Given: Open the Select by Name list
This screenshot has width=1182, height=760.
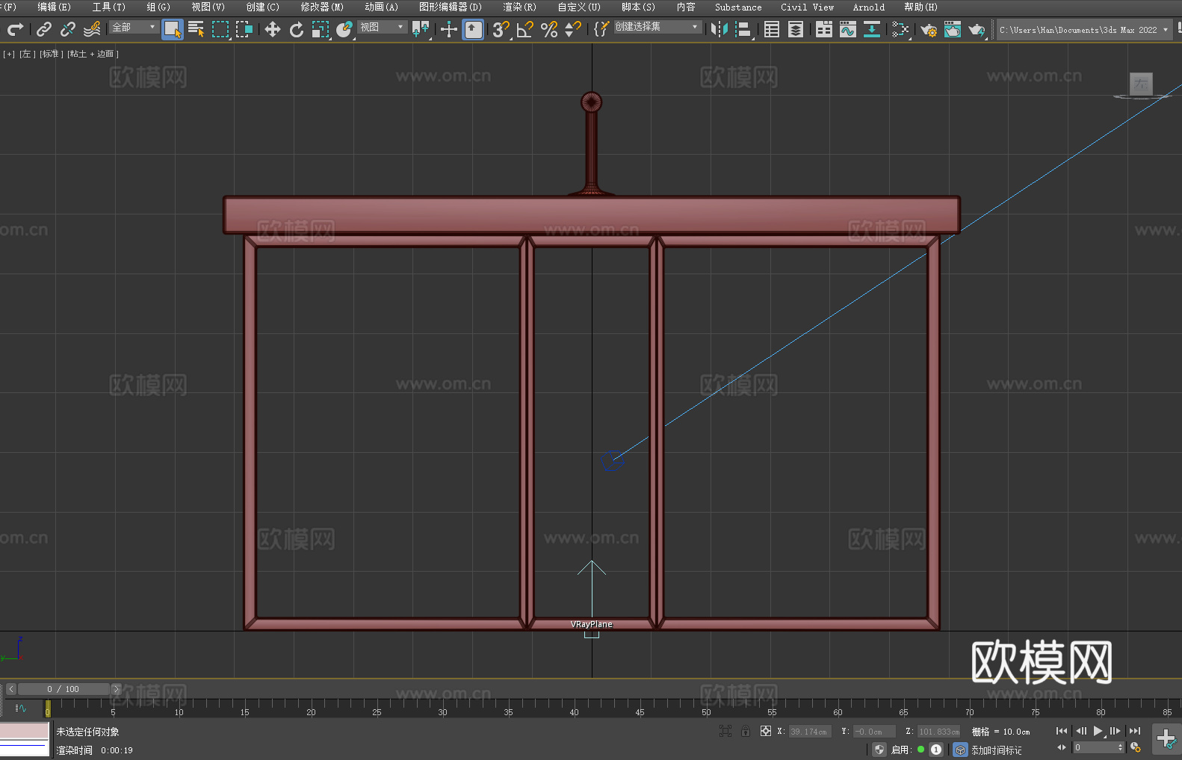Looking at the screenshot, I should (197, 29).
